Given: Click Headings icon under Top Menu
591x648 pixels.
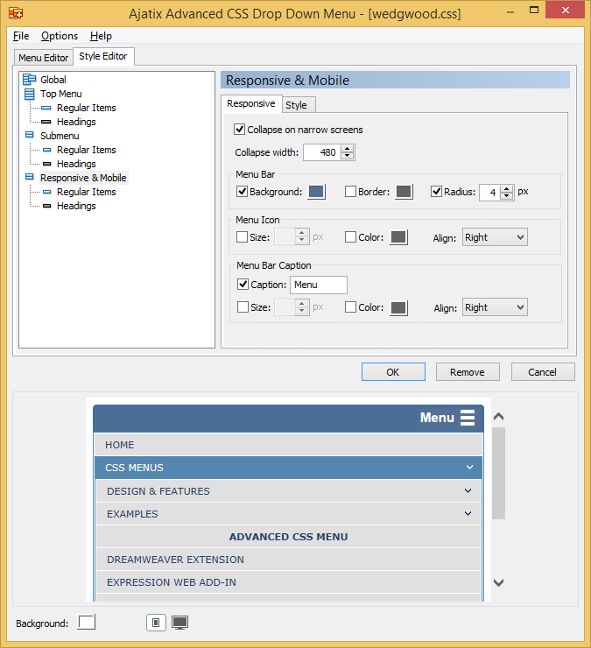Looking at the screenshot, I should 46,122.
